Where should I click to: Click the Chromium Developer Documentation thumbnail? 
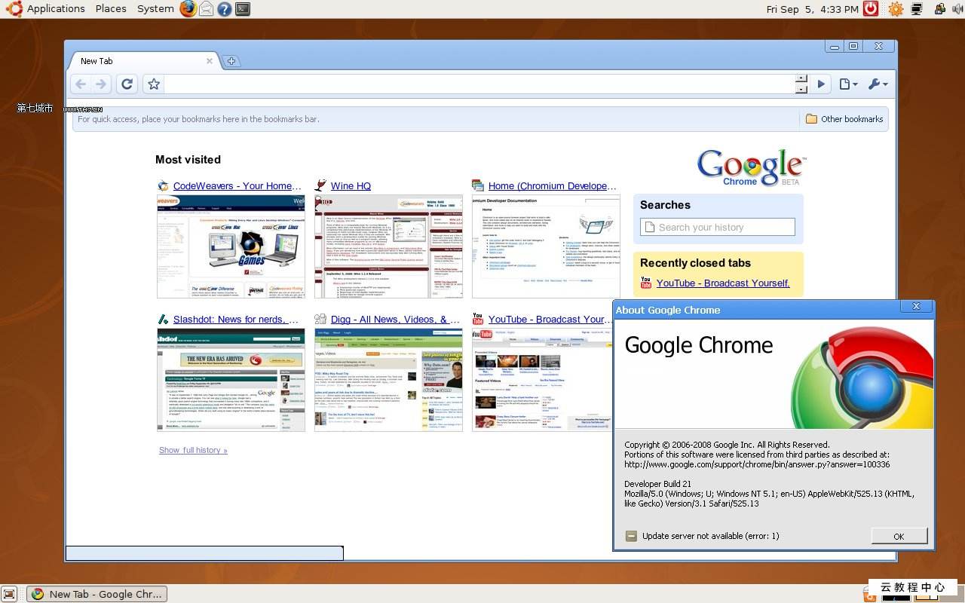(x=546, y=246)
